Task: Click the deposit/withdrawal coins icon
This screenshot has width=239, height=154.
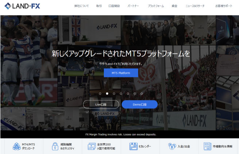Action: (x=172, y=146)
